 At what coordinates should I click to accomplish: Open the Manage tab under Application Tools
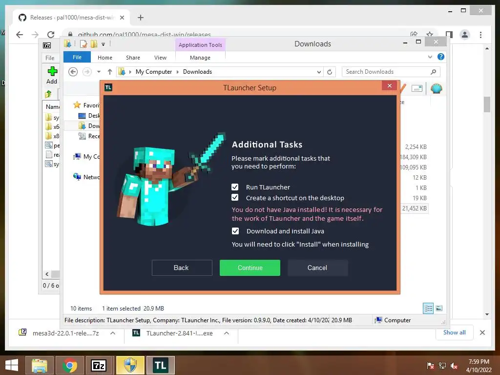(x=200, y=58)
